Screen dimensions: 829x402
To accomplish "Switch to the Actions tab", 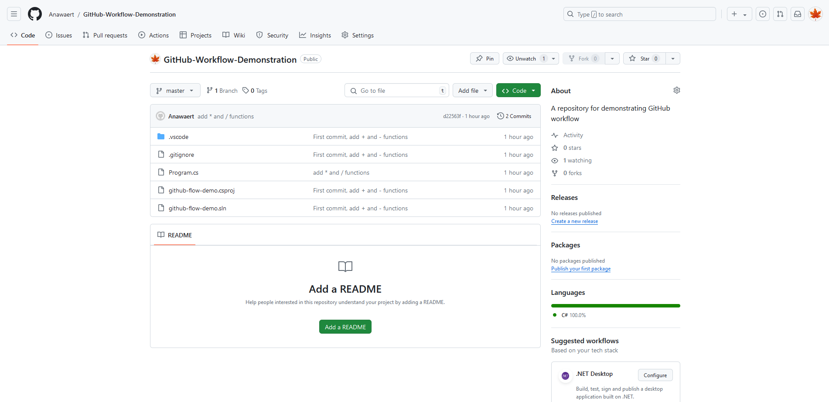I will (154, 35).
